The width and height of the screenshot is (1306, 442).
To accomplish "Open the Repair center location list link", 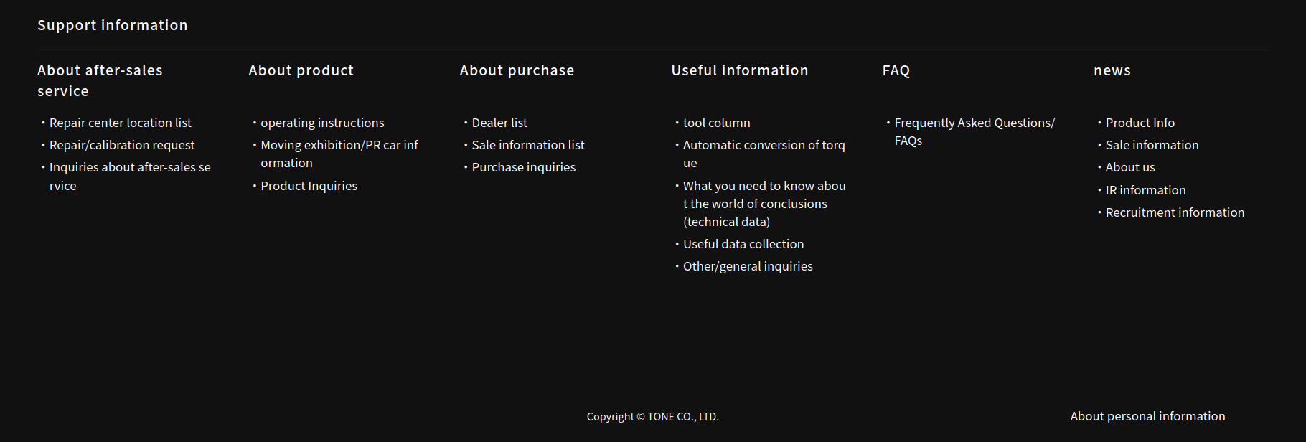I will point(120,123).
